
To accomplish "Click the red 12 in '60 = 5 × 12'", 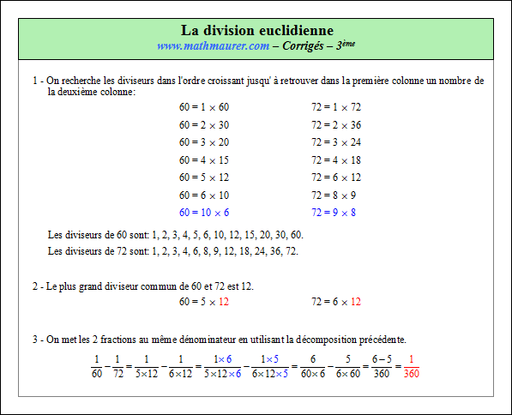I will point(224,302).
